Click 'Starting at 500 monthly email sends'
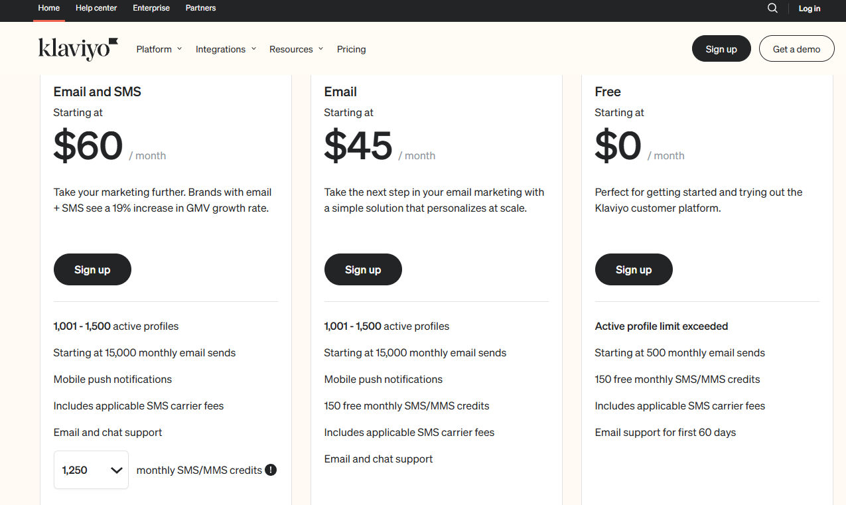846x505 pixels. tap(680, 353)
